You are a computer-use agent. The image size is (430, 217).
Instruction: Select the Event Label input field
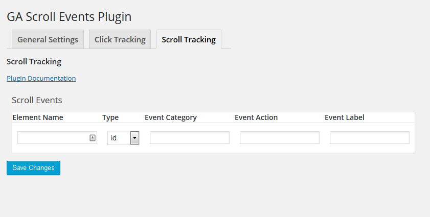[x=369, y=137]
